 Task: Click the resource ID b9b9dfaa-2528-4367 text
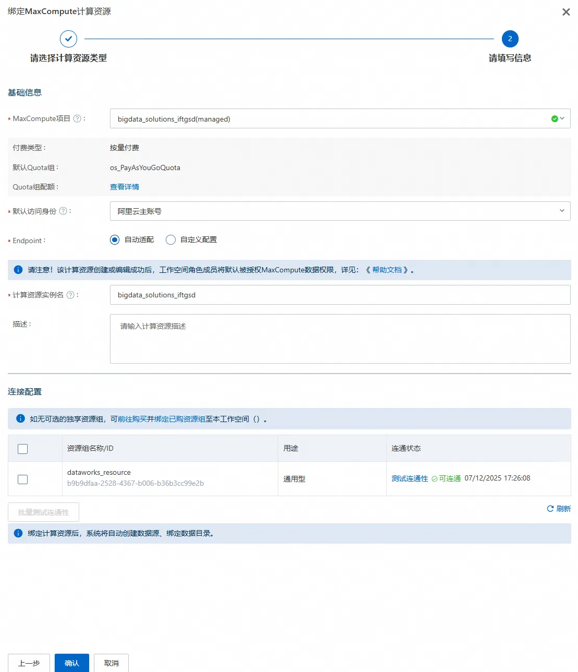click(136, 483)
